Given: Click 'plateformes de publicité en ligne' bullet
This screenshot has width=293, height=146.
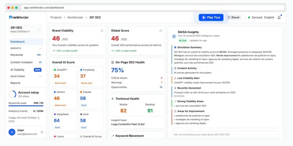Looking at the screenshot, I should 192,116.
